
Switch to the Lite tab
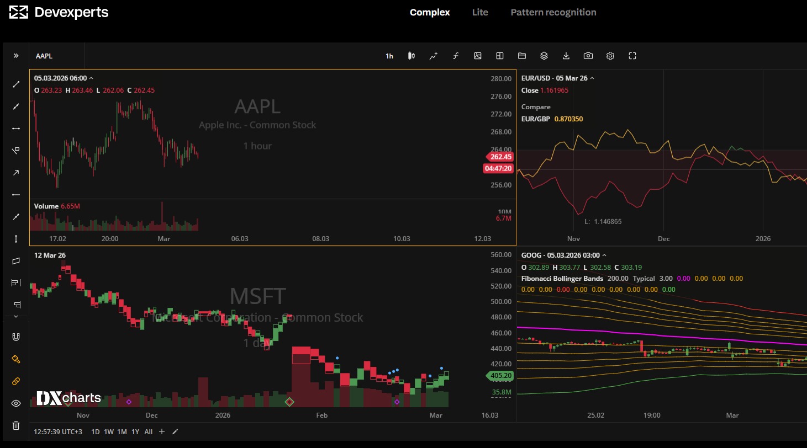pyautogui.click(x=479, y=12)
